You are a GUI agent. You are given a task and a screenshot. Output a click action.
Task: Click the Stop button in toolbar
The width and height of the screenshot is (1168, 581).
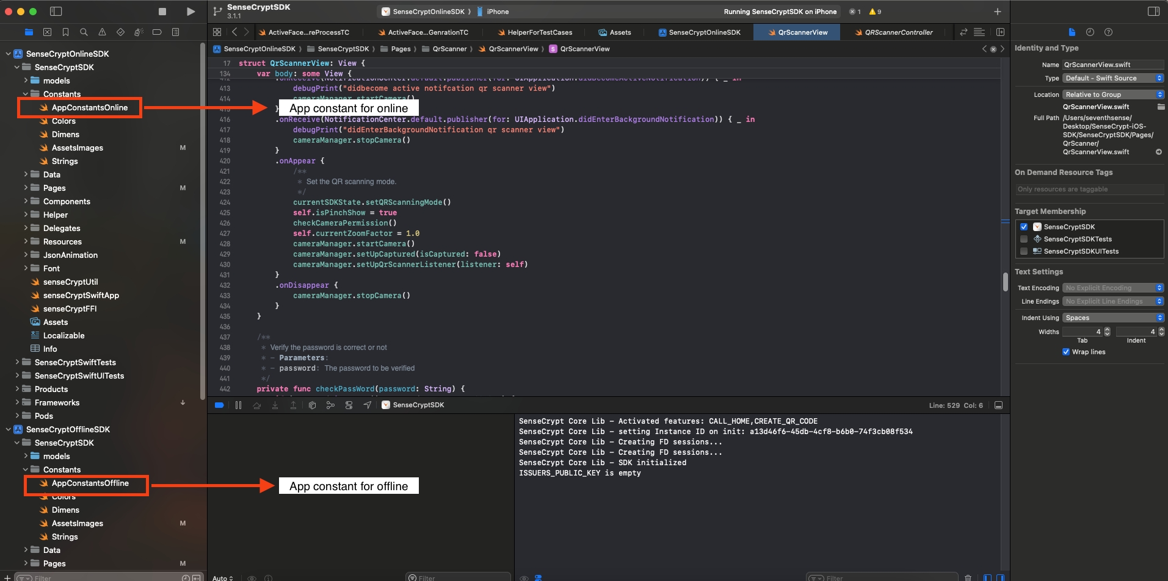coord(162,12)
